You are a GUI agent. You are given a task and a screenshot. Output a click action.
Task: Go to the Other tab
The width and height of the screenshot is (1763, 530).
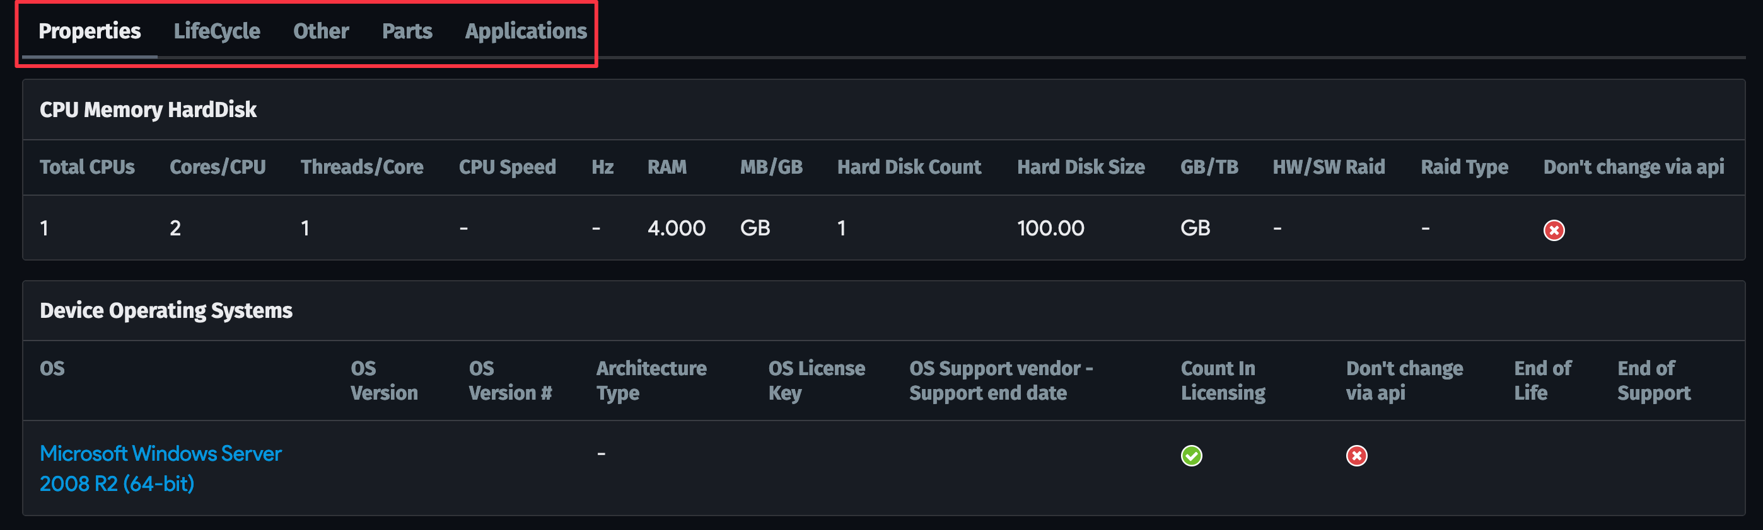pos(321,31)
